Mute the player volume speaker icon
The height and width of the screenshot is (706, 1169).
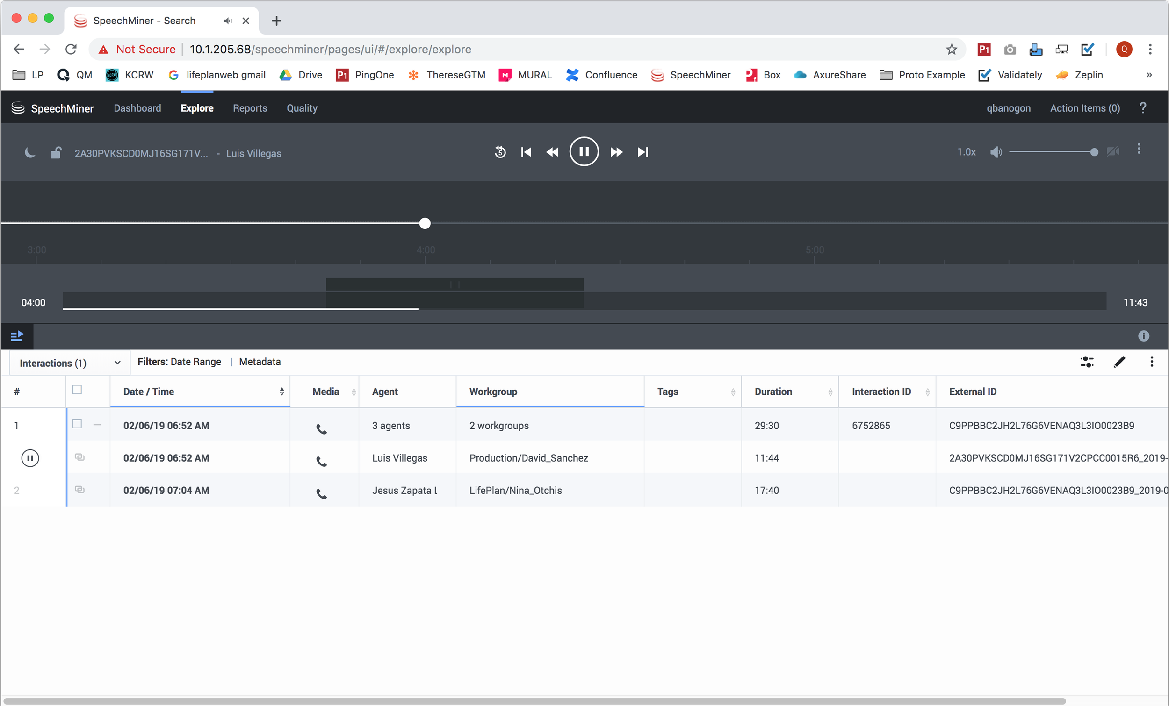point(996,152)
